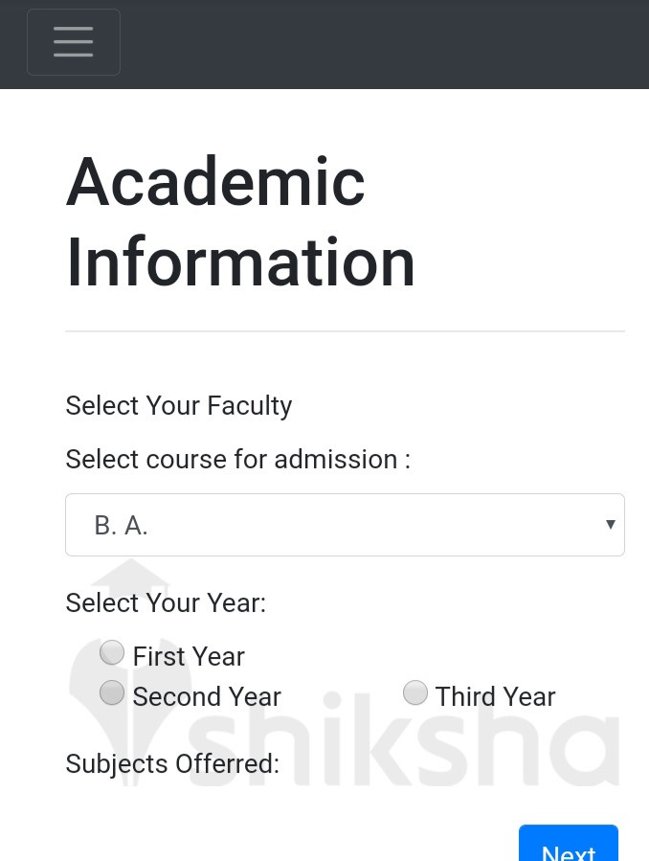Click the Academic Information heading

[239, 220]
